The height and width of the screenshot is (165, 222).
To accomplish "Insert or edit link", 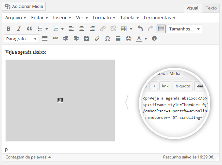I will coord(103,29).
